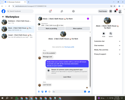Click the chat scrollbar thumb
Image resolution: width=125 pixels, height=100 pixels.
click(x=90, y=62)
